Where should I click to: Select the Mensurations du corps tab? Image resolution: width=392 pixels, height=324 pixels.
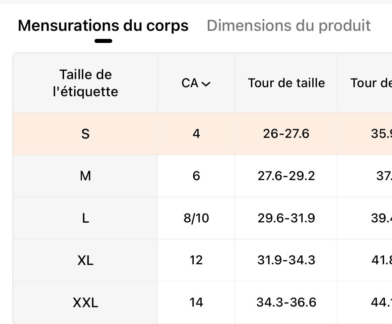(x=103, y=25)
